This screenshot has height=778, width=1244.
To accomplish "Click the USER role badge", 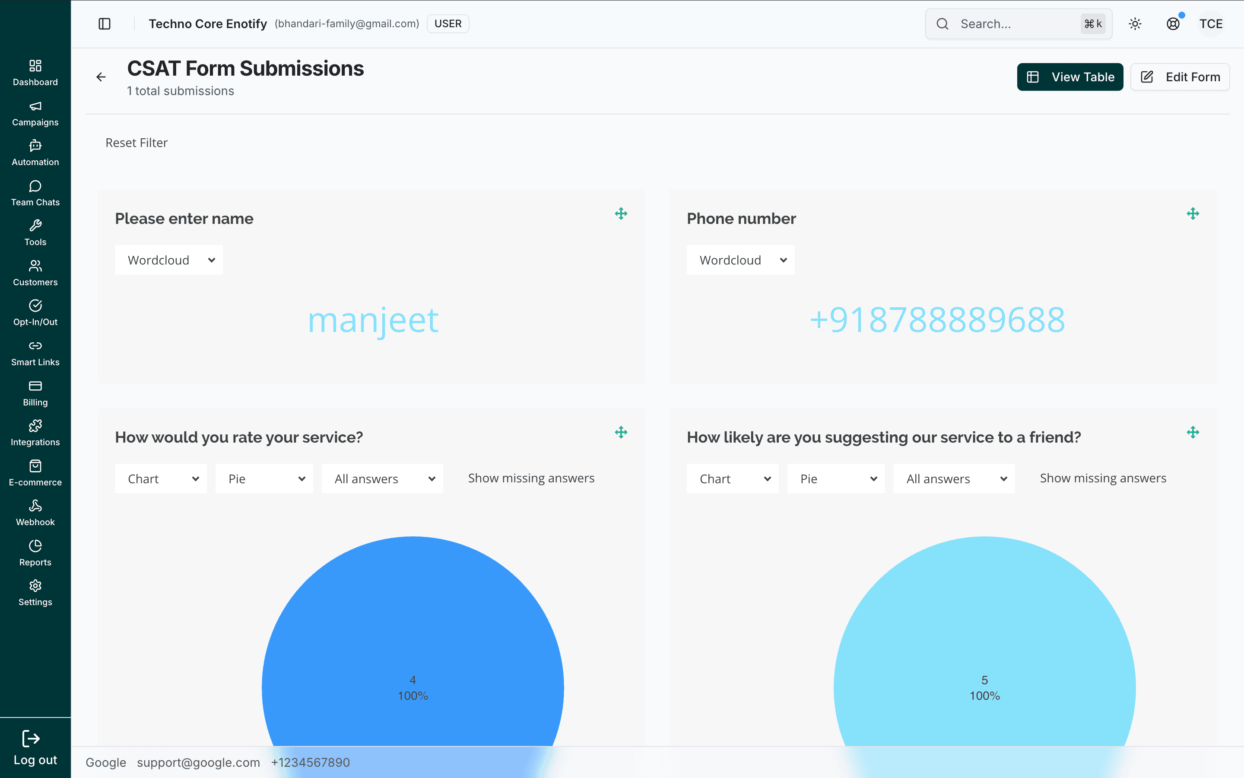I will pos(448,24).
